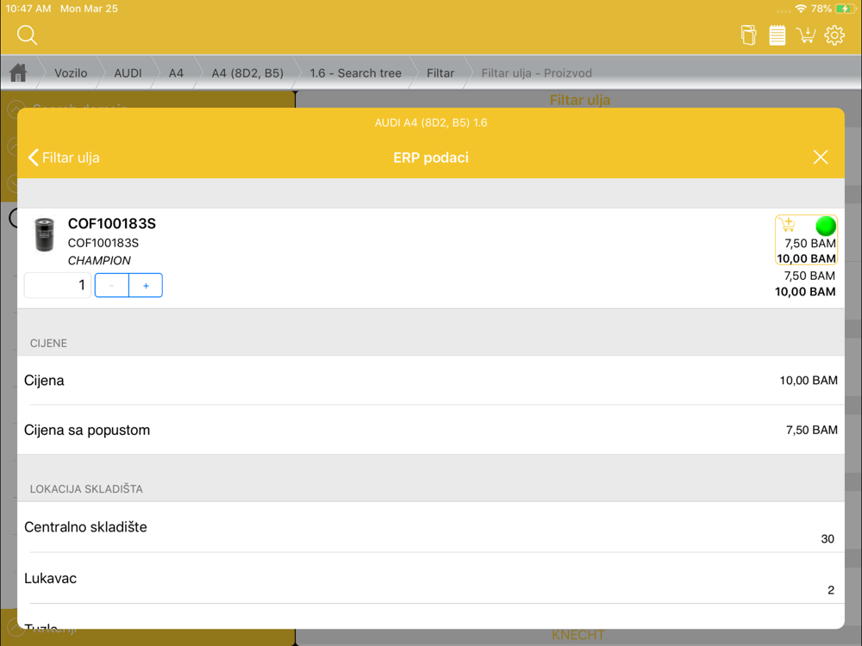Select the Centralno skladište row
862x646 pixels.
point(431,527)
